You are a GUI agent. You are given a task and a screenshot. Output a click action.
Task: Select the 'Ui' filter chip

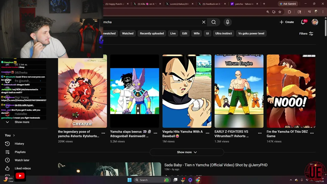click(207, 33)
